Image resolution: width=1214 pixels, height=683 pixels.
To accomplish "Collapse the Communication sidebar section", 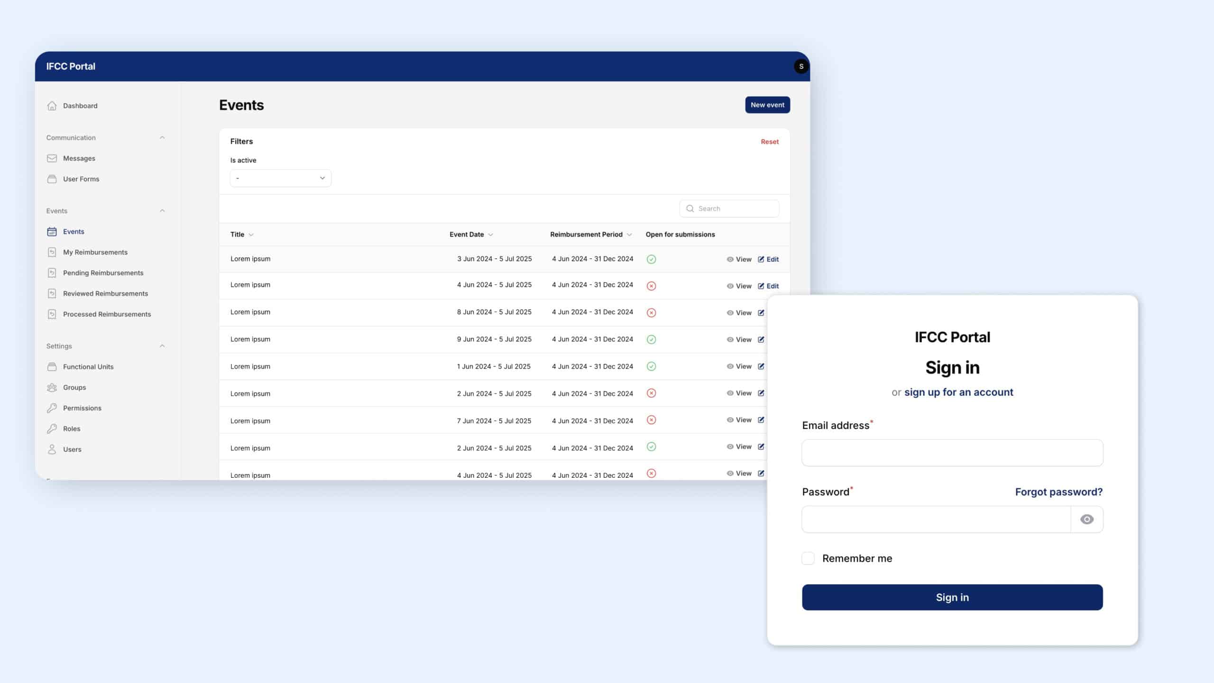I will click(x=163, y=137).
